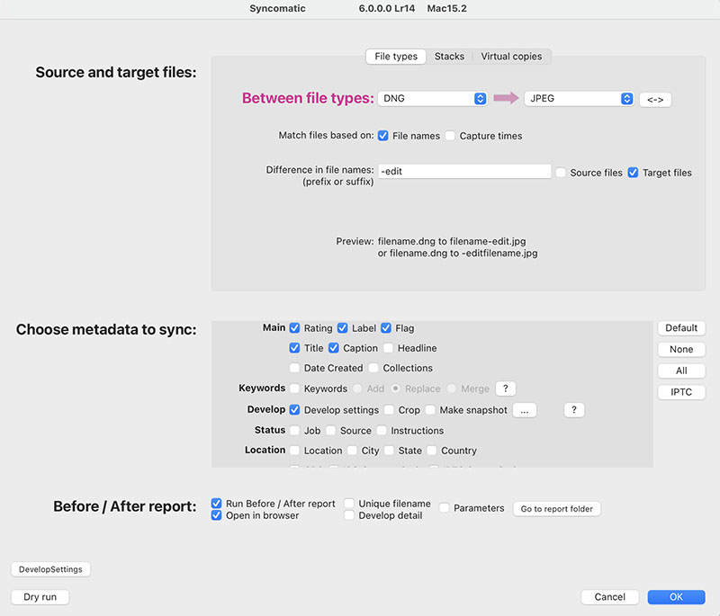Open the DevelopSettings button
720x616 pixels.
(x=50, y=569)
